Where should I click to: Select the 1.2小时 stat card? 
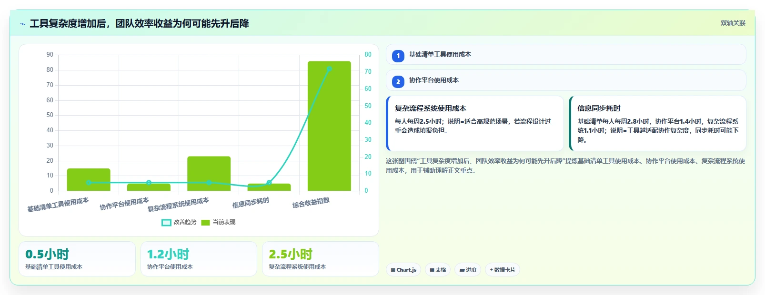pos(199,259)
